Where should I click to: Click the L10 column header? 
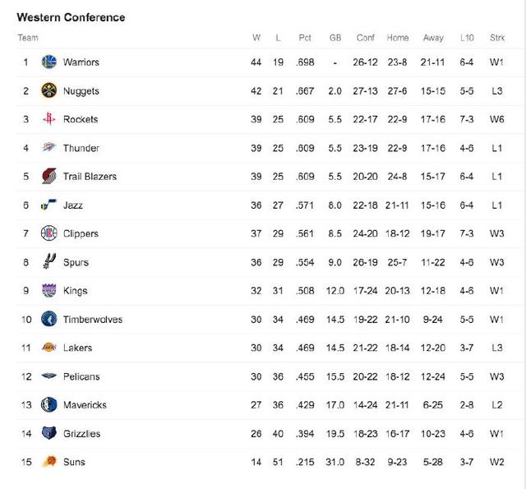coord(467,38)
